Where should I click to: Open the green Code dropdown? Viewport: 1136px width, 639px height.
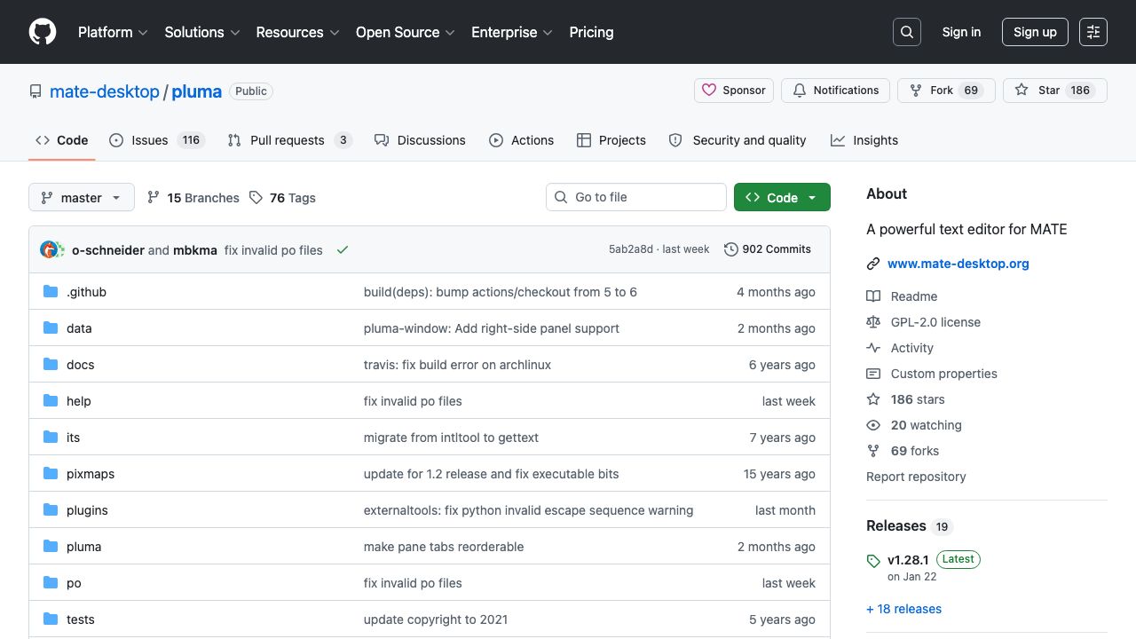[x=782, y=198]
